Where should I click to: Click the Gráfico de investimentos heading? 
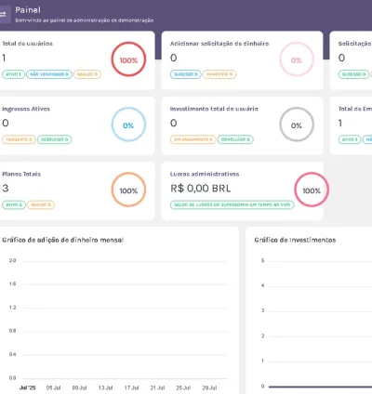[x=295, y=240]
